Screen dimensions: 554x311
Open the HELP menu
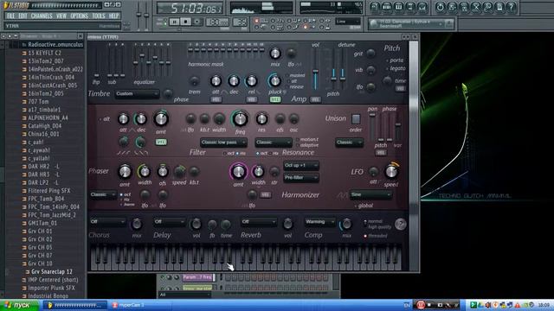pos(113,16)
